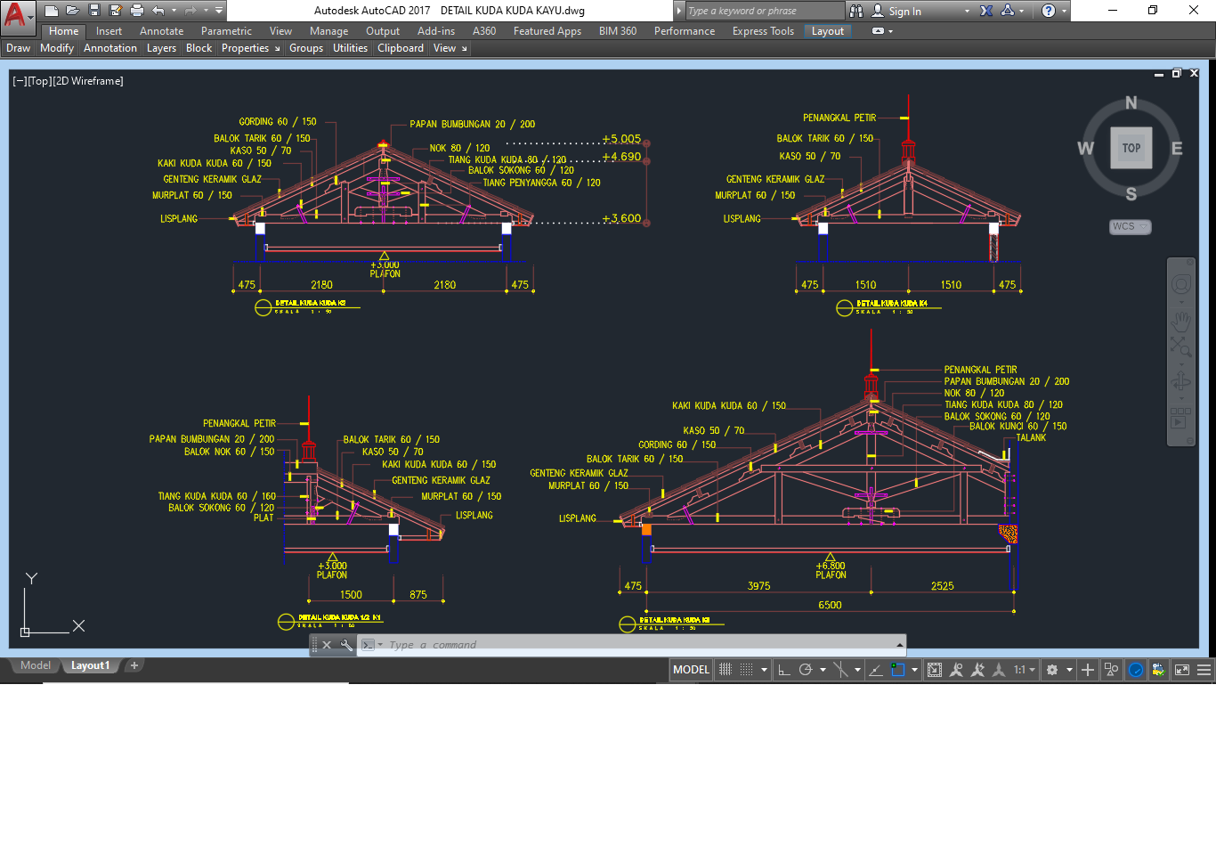Undo the last action arrow
Image resolution: width=1216 pixels, height=856 pixels.
tap(158, 11)
